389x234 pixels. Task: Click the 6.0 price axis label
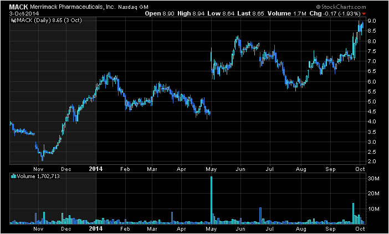pyautogui.click(x=372, y=81)
